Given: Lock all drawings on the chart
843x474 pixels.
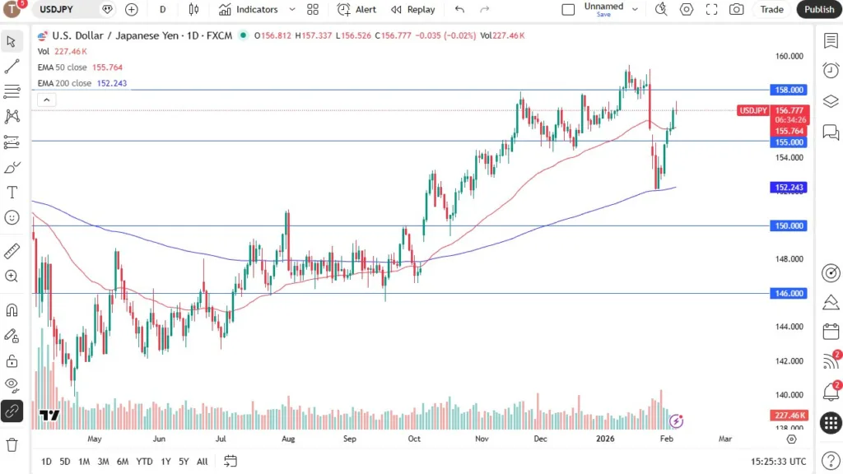Looking at the screenshot, I should coord(12,361).
